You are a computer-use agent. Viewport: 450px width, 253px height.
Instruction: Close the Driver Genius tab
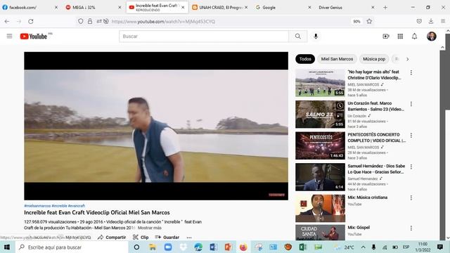pos(373,8)
